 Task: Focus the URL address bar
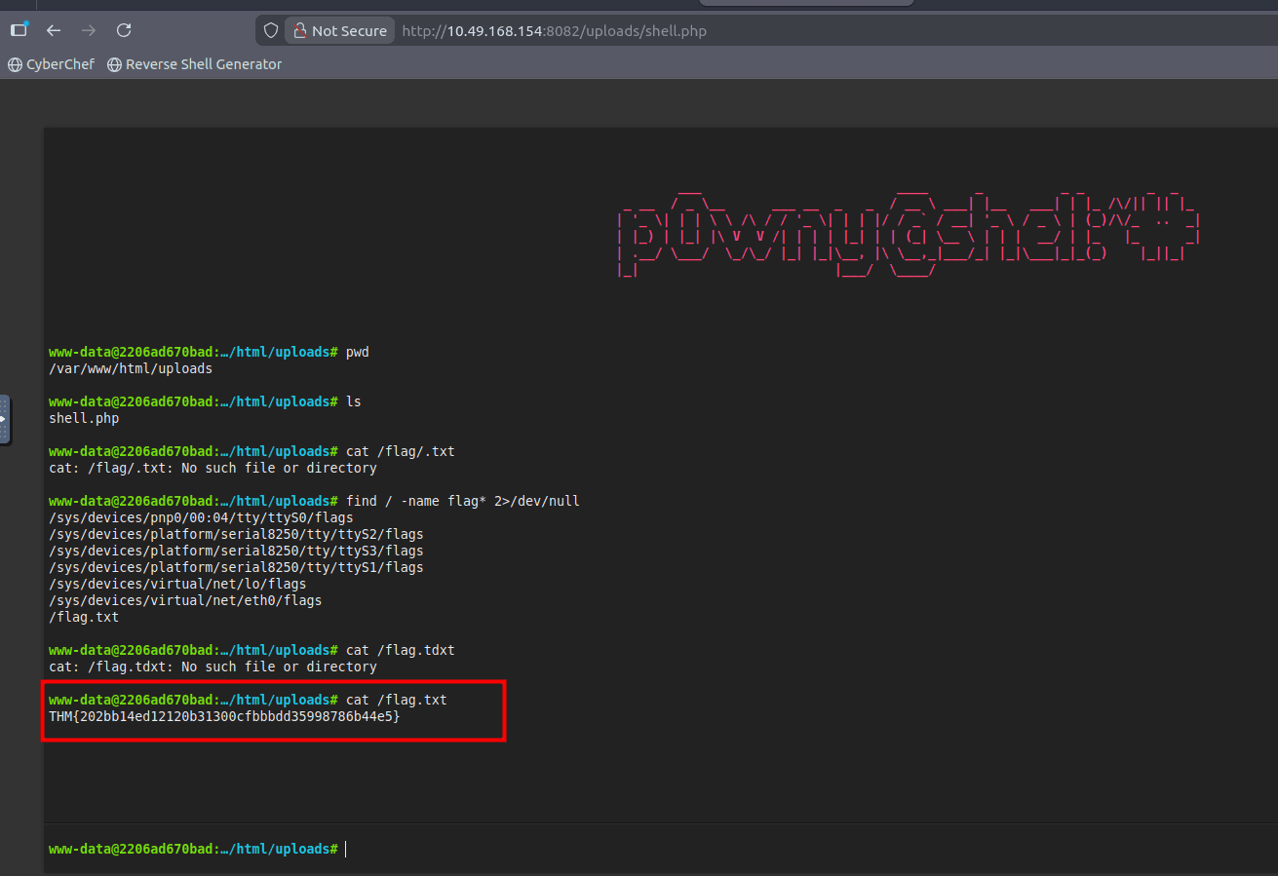[x=682, y=30]
